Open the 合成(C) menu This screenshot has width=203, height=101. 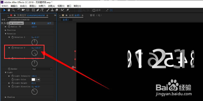24,6
